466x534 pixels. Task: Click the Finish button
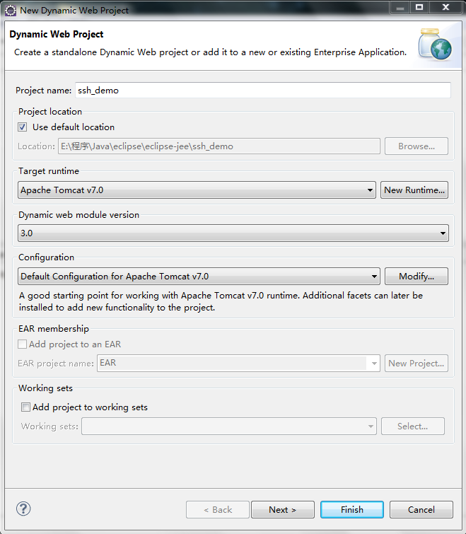pyautogui.click(x=351, y=509)
